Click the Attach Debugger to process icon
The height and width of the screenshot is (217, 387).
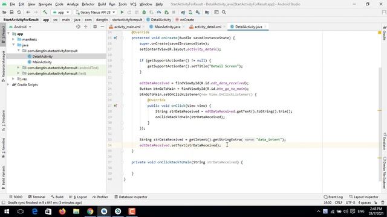pyautogui.click(x=166, y=12)
